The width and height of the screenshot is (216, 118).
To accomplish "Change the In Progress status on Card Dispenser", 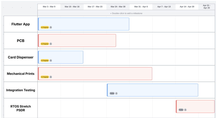I will pos(45,60).
